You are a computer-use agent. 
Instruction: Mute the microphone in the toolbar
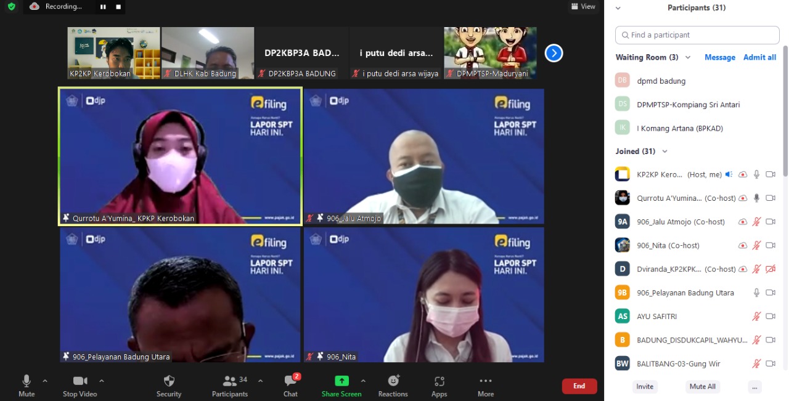[x=27, y=381]
